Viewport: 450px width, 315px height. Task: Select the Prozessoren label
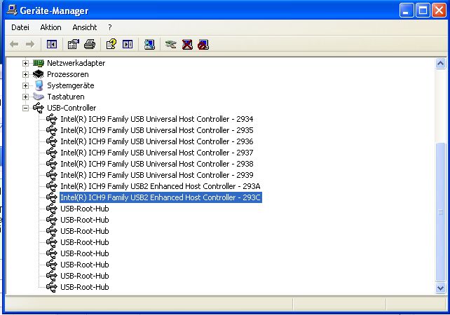(x=68, y=74)
